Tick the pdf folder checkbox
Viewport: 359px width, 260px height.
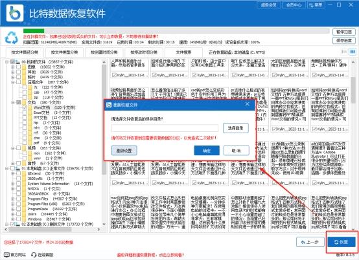25,143
